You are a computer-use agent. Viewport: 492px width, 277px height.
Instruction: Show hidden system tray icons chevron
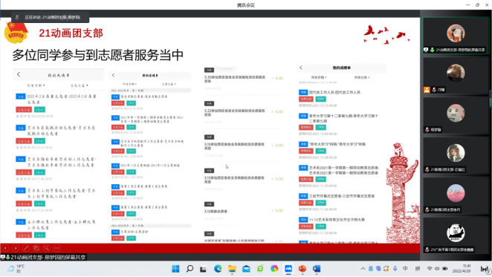tap(363, 269)
